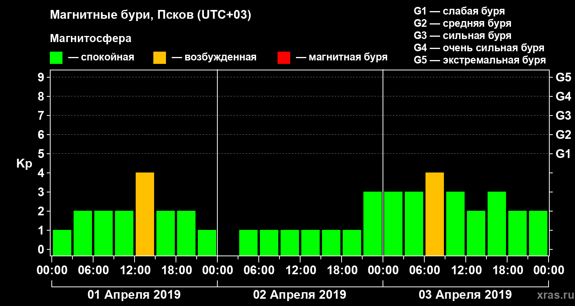Select the 21:00–00:00 Kp 1 bar on 01 Апреля
Viewport: 575px width, 306px height.
click(x=207, y=243)
